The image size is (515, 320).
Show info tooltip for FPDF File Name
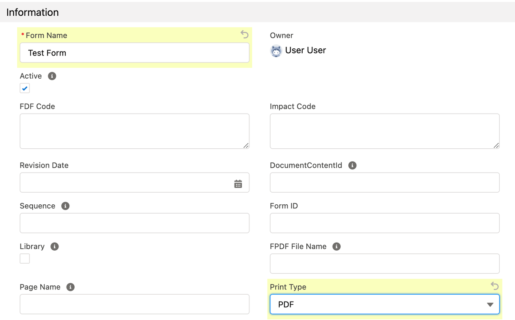(337, 246)
